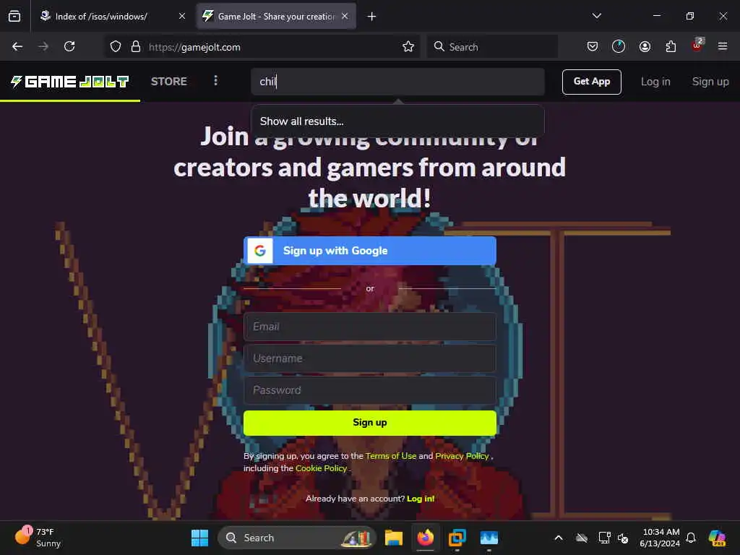Open the Pocket save icon

tap(593, 46)
